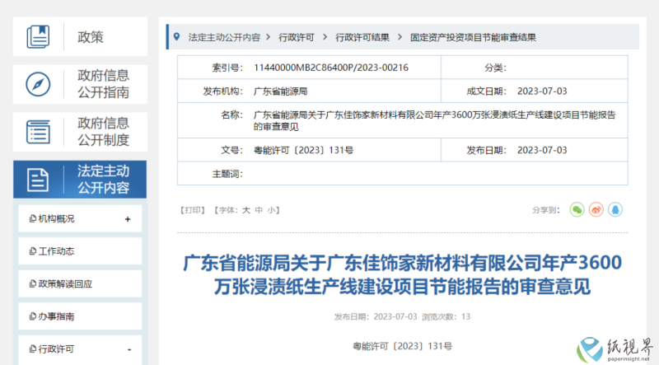Click the 浏览次数: 13 view count
The width and height of the screenshot is (659, 365).
[446, 316]
